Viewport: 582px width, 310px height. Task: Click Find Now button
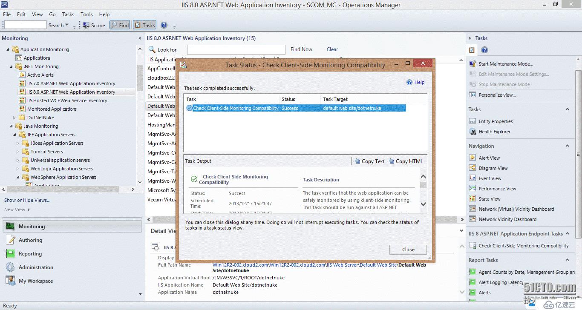tap(301, 49)
